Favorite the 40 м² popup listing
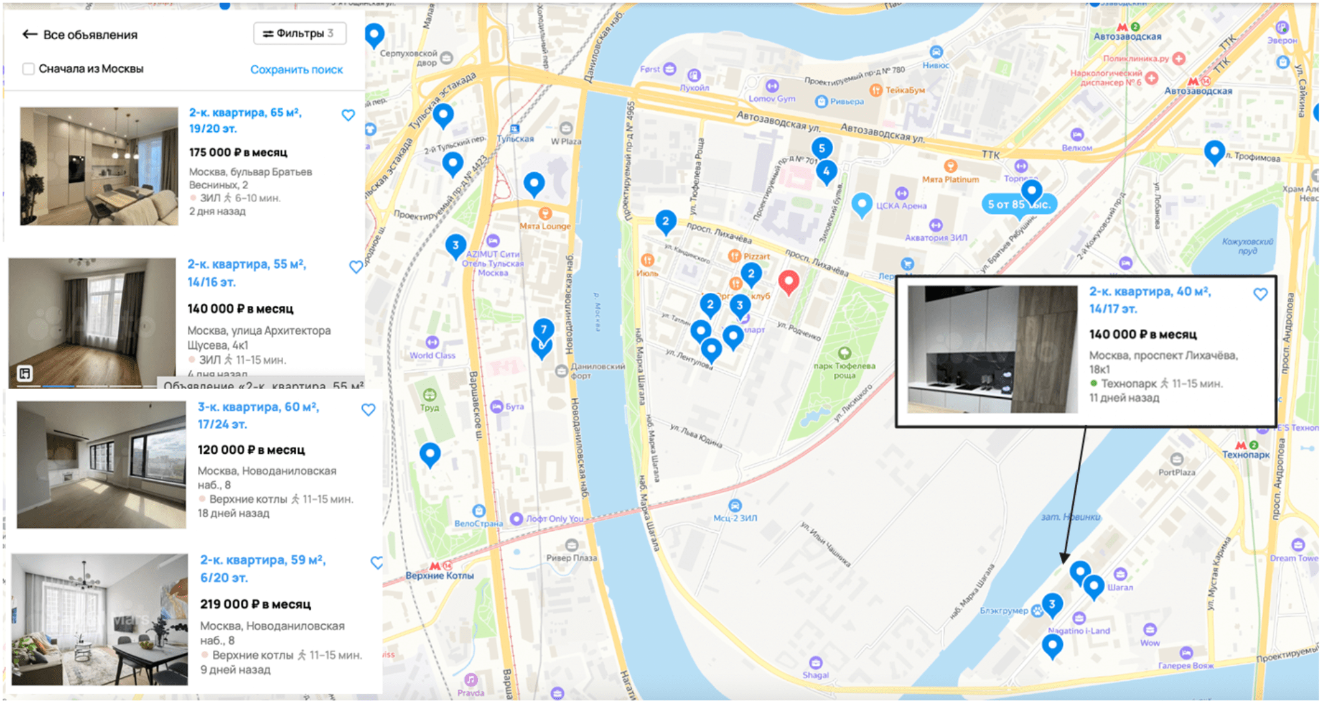This screenshot has height=705, width=1323. (x=1260, y=294)
